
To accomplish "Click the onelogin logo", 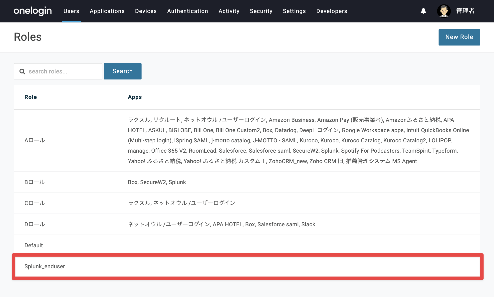I will (33, 11).
